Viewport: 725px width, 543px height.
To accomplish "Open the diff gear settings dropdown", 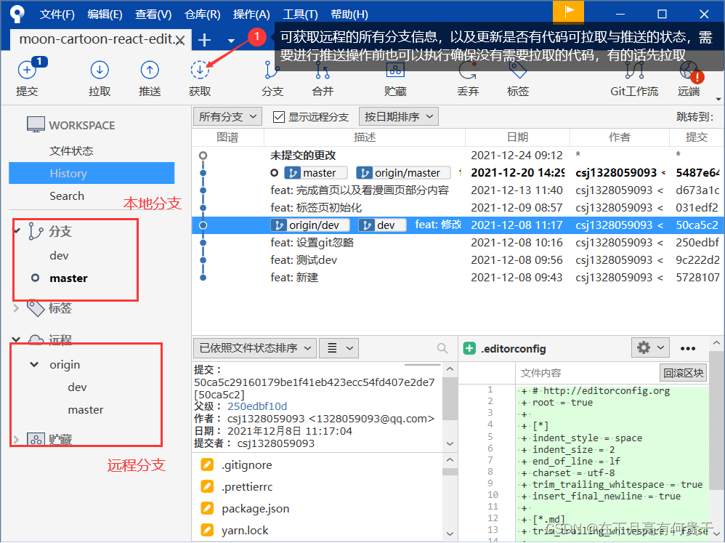I will (x=650, y=347).
